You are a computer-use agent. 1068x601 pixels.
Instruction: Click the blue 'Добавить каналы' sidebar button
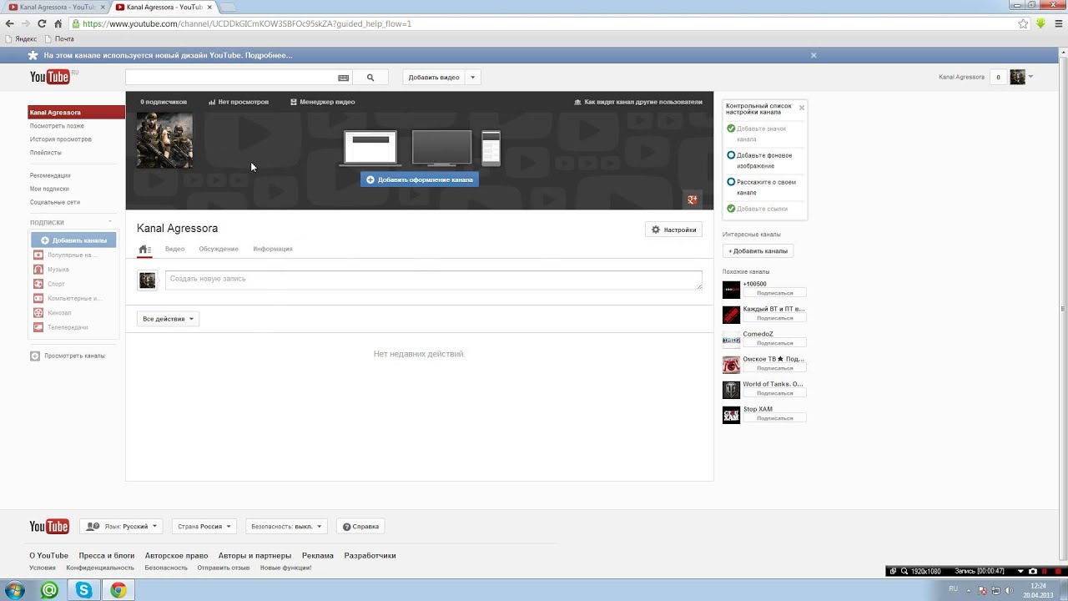[x=73, y=240]
